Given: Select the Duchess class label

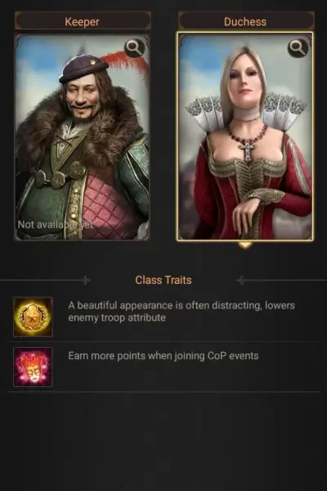Looking at the screenshot, I should (x=245, y=21).
